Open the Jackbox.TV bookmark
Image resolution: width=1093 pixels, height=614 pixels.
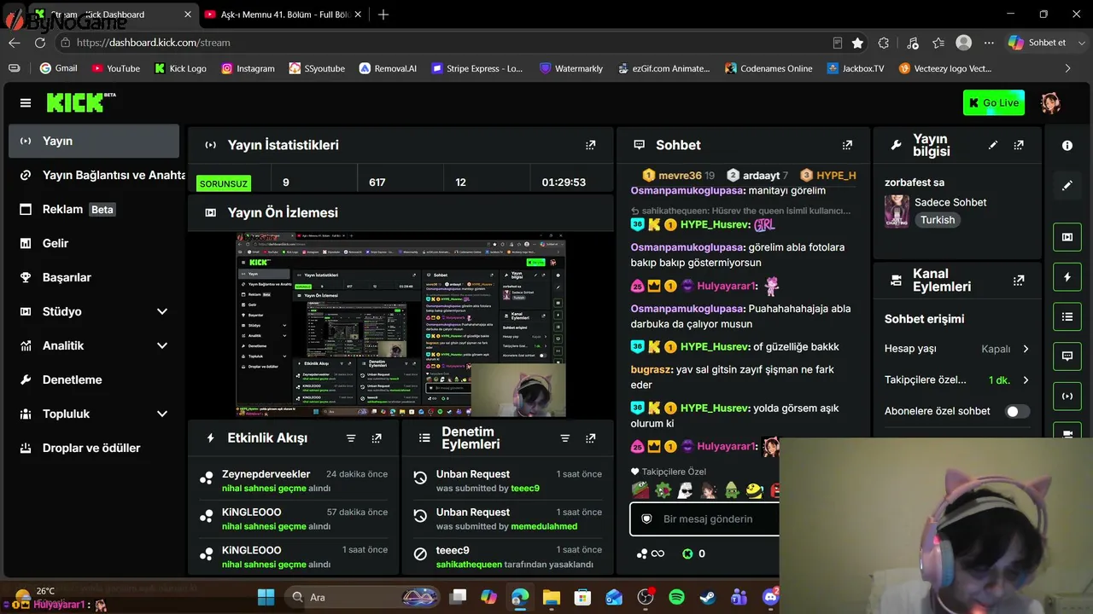(x=856, y=68)
